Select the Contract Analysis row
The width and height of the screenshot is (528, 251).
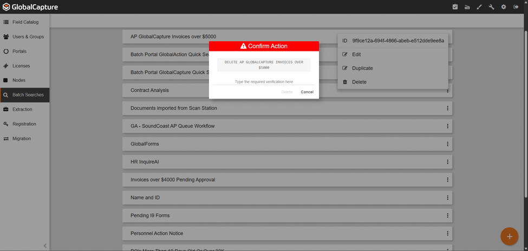(x=287, y=91)
